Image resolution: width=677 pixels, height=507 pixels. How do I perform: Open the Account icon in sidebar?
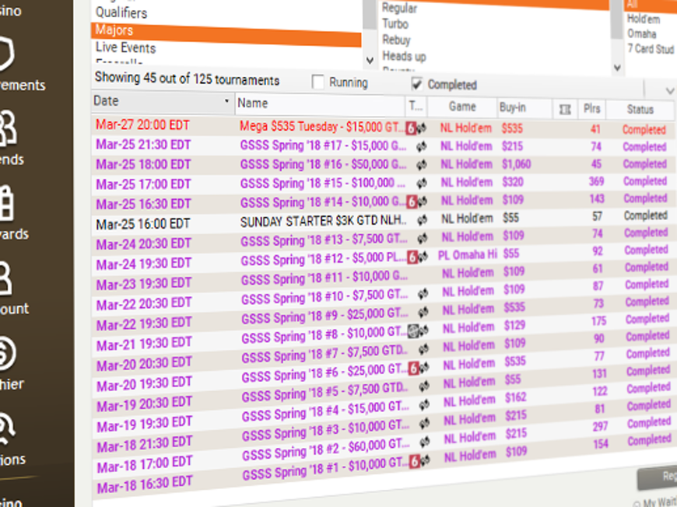pyautogui.click(x=5, y=279)
